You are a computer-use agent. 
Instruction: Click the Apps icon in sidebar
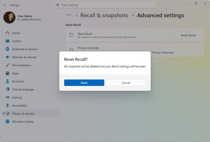pyautogui.click(x=7, y=73)
